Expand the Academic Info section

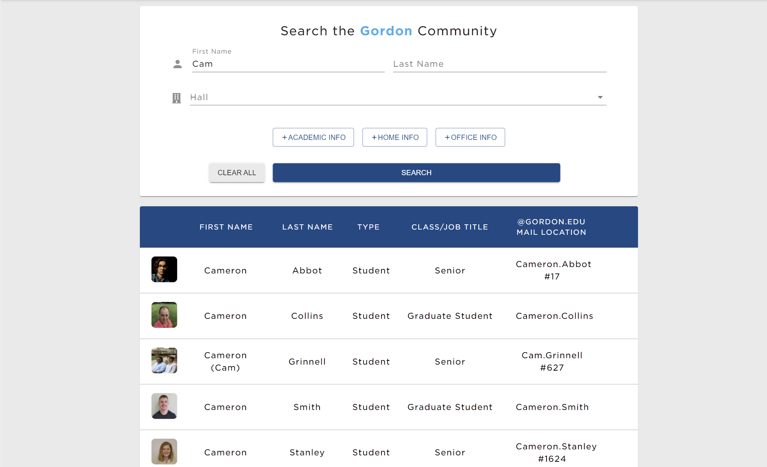313,137
